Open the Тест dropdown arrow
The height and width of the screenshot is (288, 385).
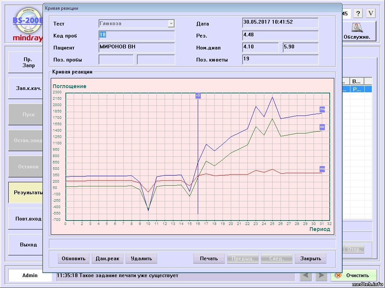[171, 24]
